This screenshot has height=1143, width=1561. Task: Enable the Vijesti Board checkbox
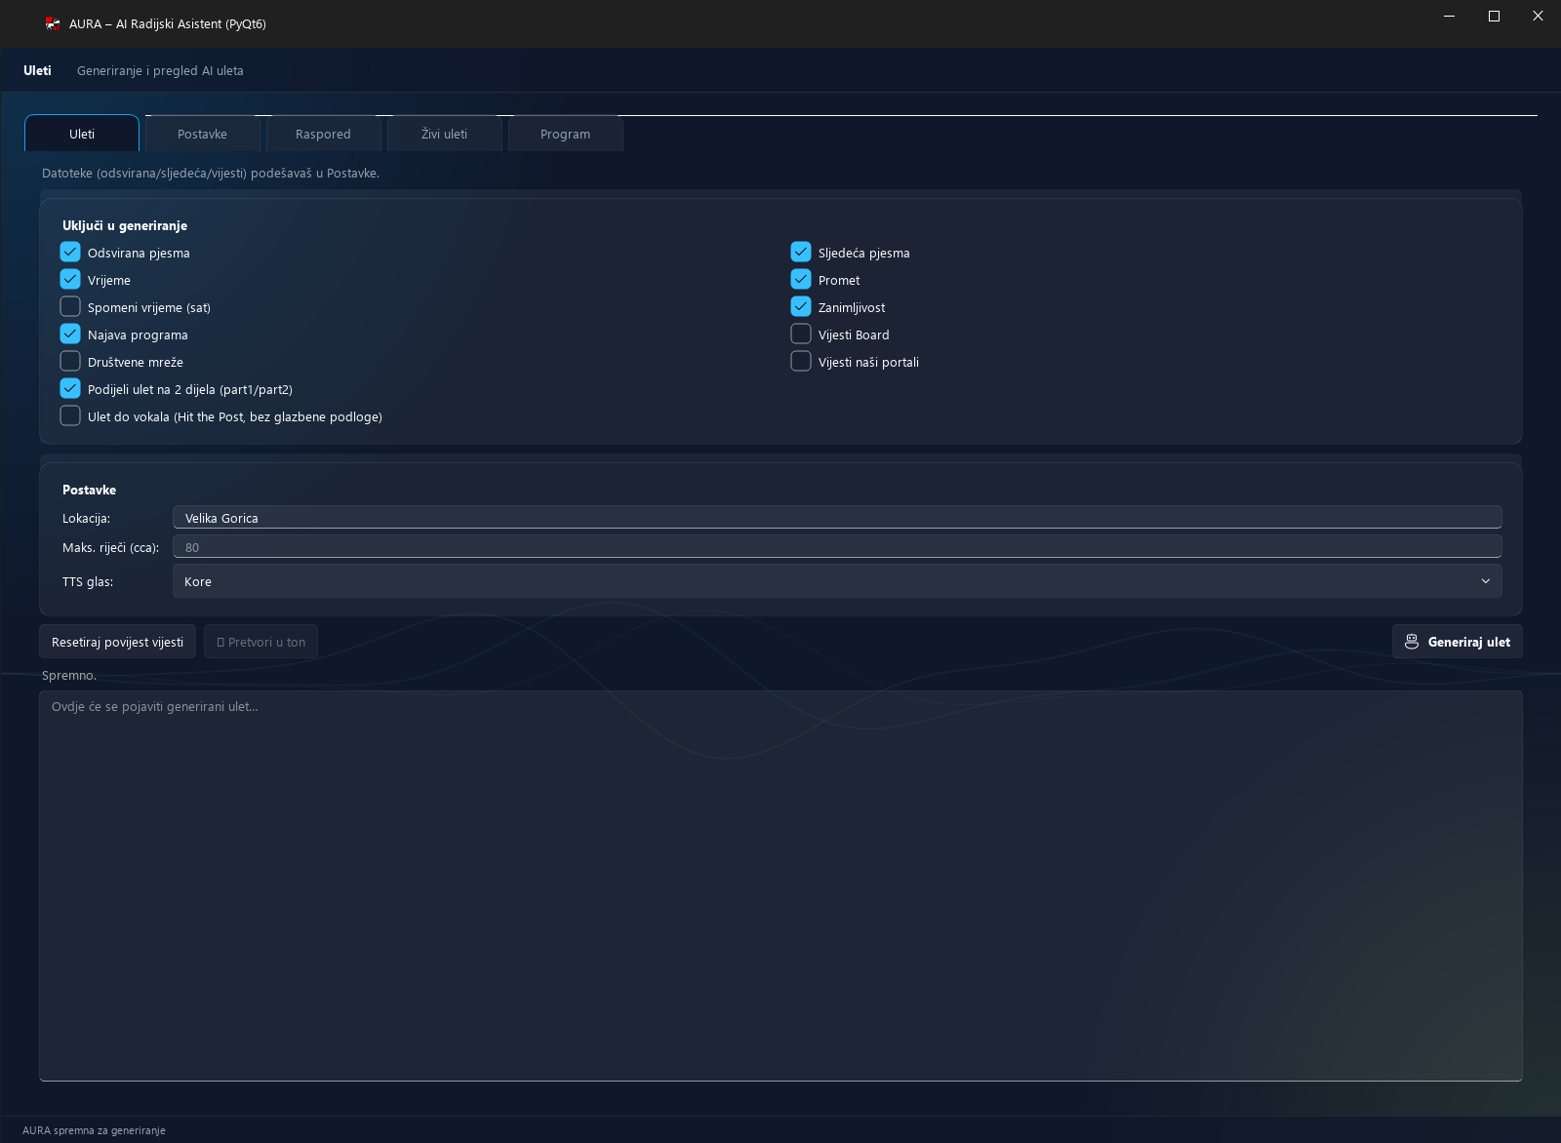(801, 334)
